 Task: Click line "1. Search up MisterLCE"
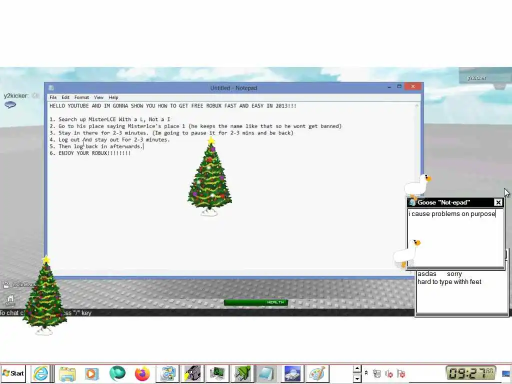tap(109, 119)
